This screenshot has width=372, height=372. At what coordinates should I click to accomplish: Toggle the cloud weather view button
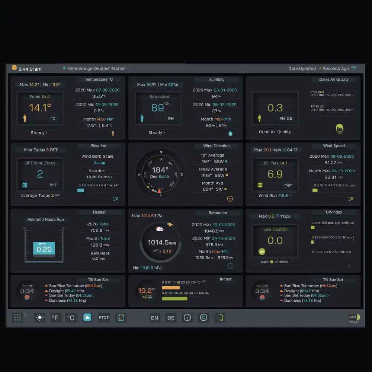87,318
